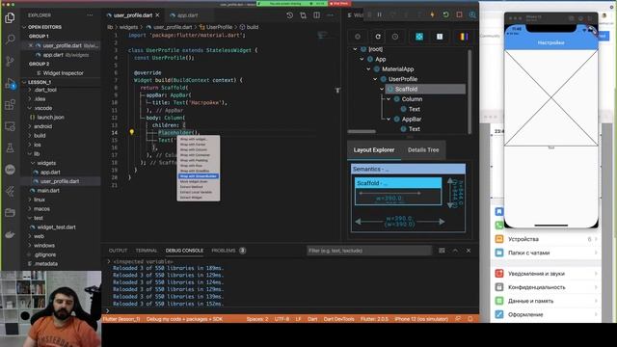Split the editor to the right
617x347 pixels.
pyautogui.click(x=316, y=15)
